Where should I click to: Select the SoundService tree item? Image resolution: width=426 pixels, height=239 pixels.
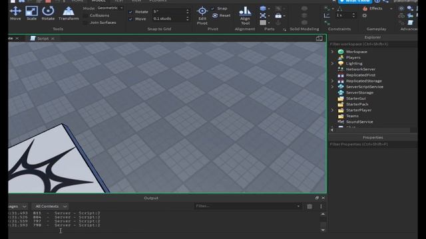point(359,121)
